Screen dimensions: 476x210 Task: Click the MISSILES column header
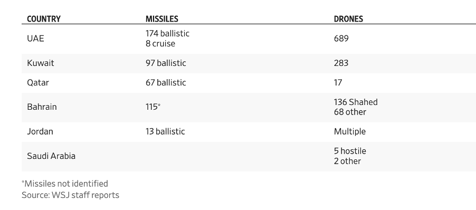tap(162, 19)
